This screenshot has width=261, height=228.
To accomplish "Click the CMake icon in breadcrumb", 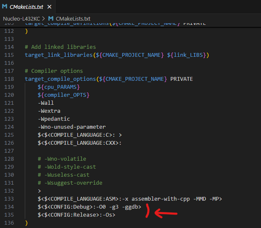I will point(51,19).
